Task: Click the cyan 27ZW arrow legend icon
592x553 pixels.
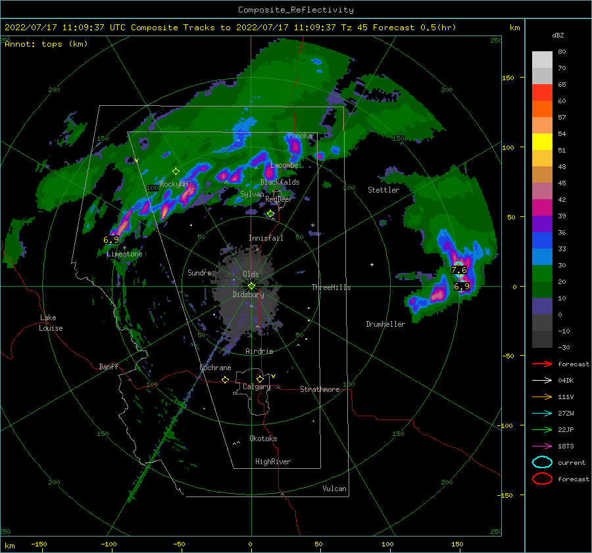Action: pyautogui.click(x=542, y=414)
